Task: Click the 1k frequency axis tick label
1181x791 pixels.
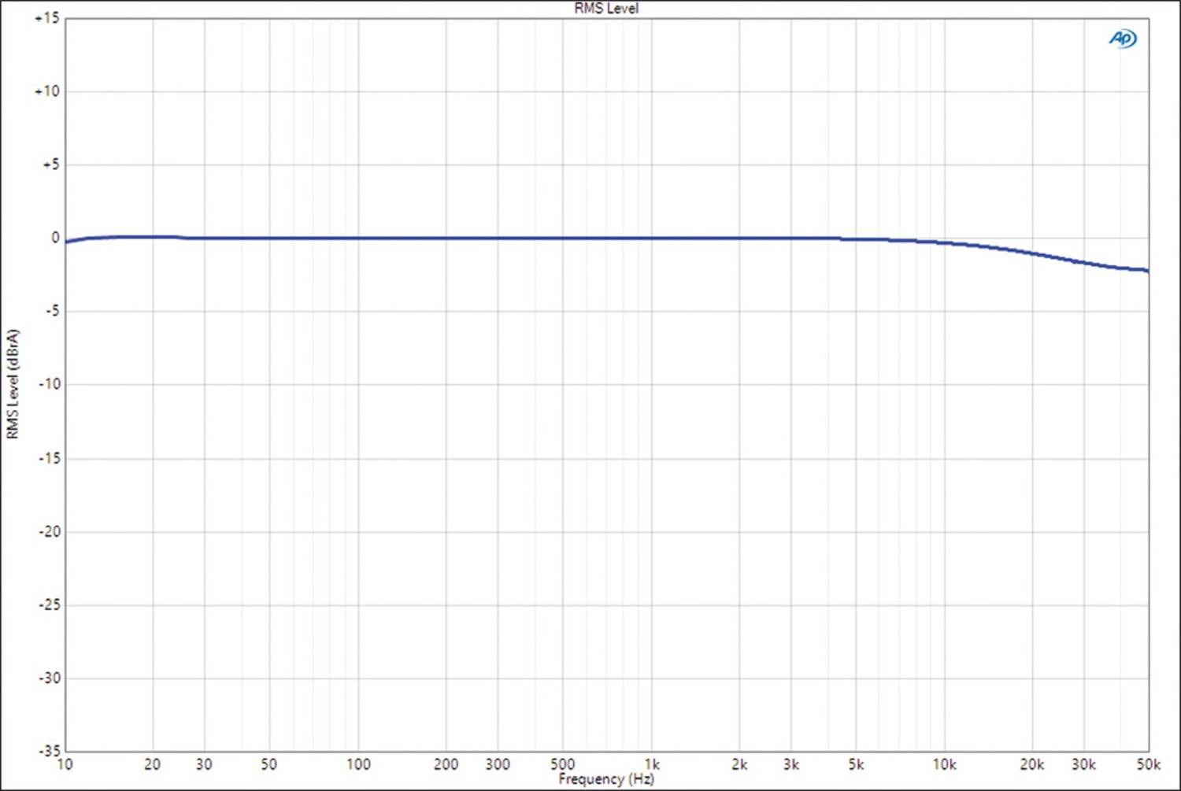Action: 652,764
